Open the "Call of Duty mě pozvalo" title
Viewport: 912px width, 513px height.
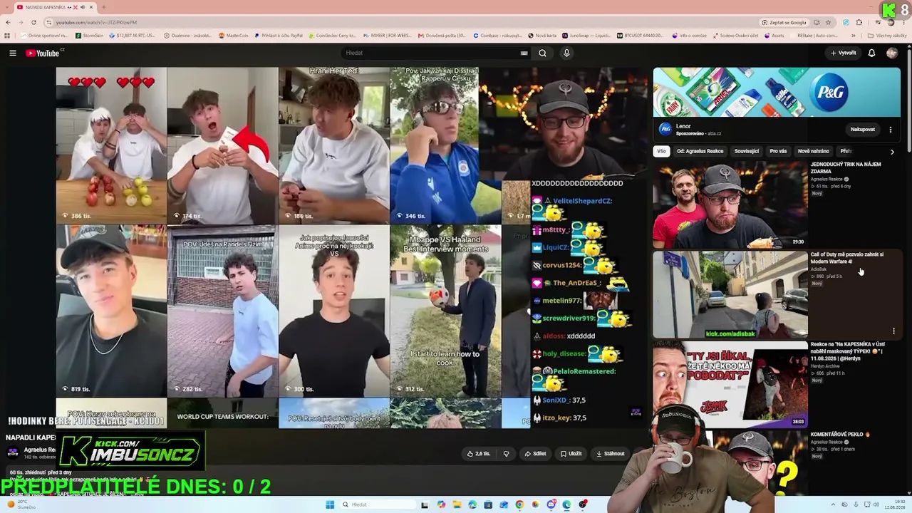pyautogui.click(x=847, y=258)
